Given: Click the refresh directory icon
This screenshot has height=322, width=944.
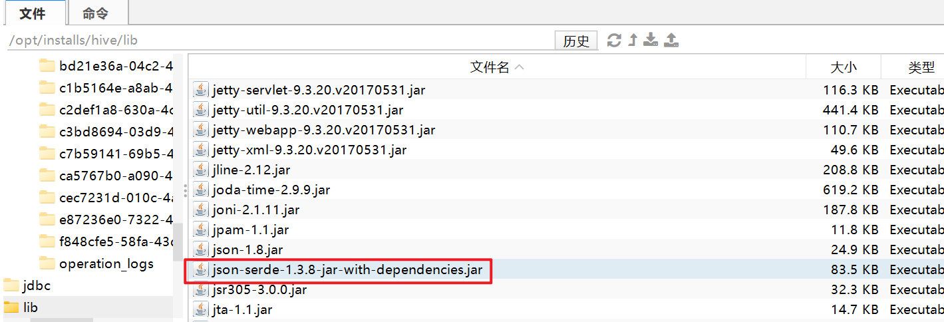Looking at the screenshot, I should click(614, 41).
